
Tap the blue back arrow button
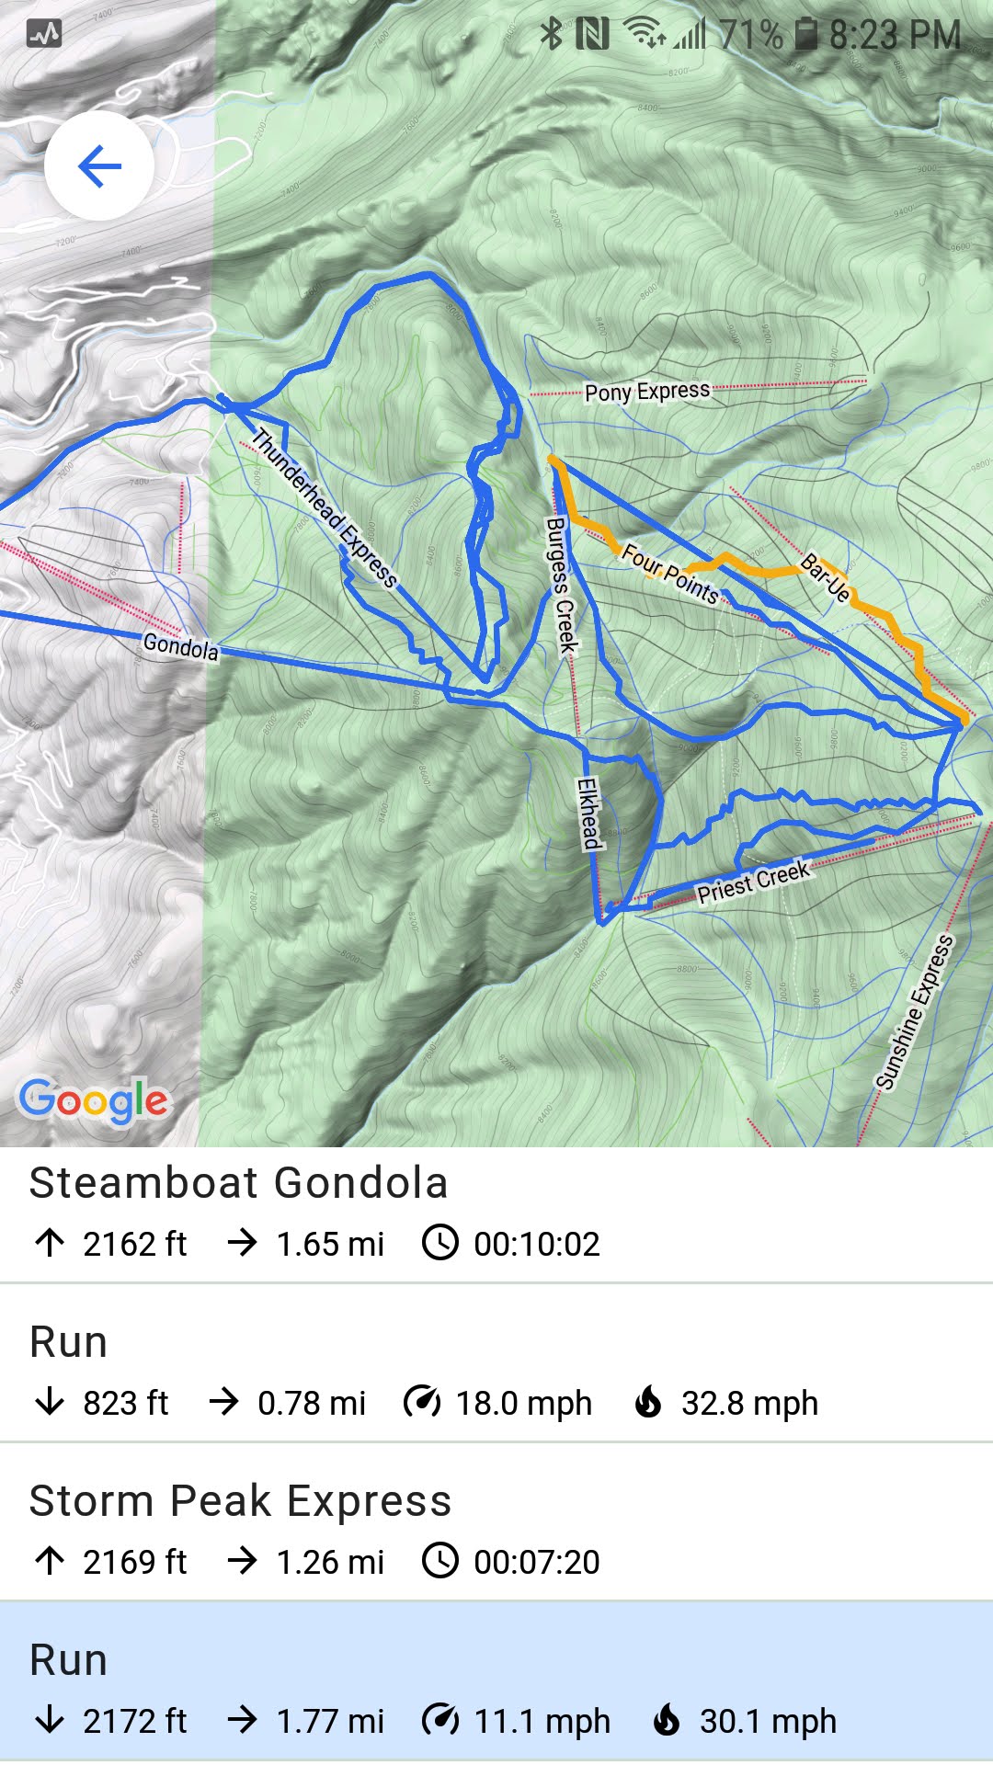99,166
